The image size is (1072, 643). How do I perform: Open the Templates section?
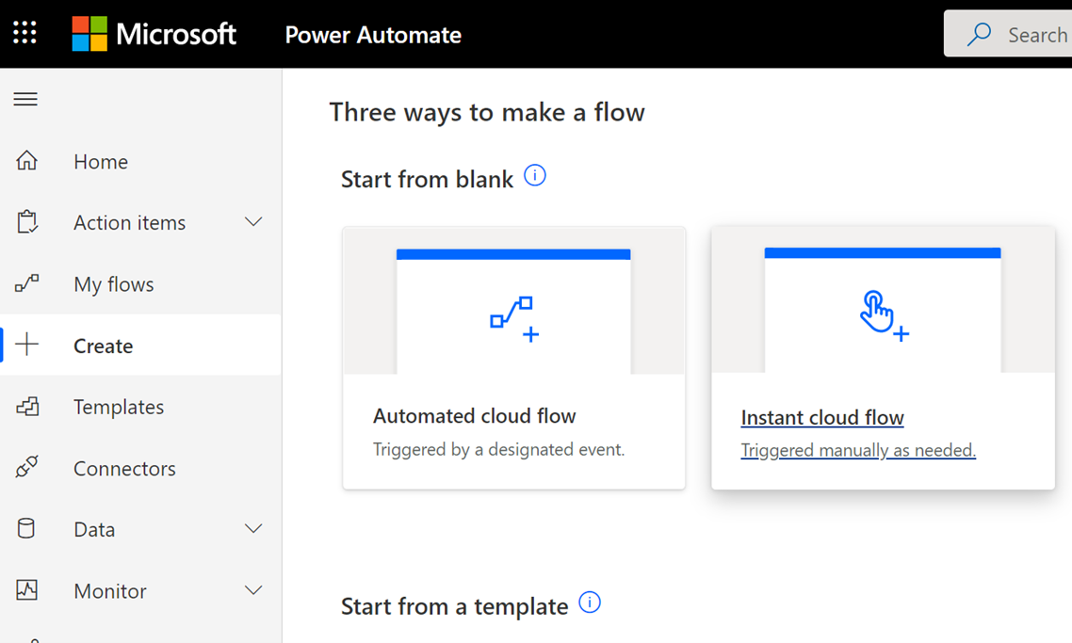click(x=119, y=407)
